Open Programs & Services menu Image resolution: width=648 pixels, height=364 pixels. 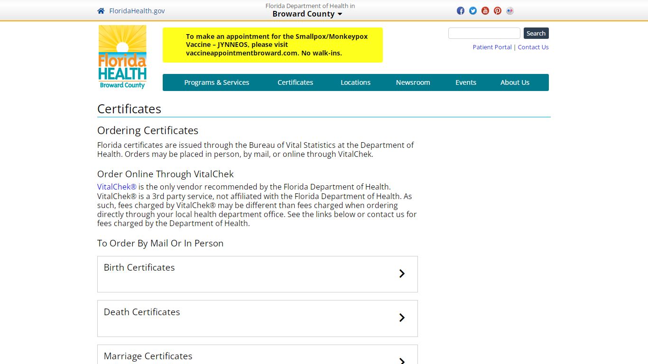(217, 82)
